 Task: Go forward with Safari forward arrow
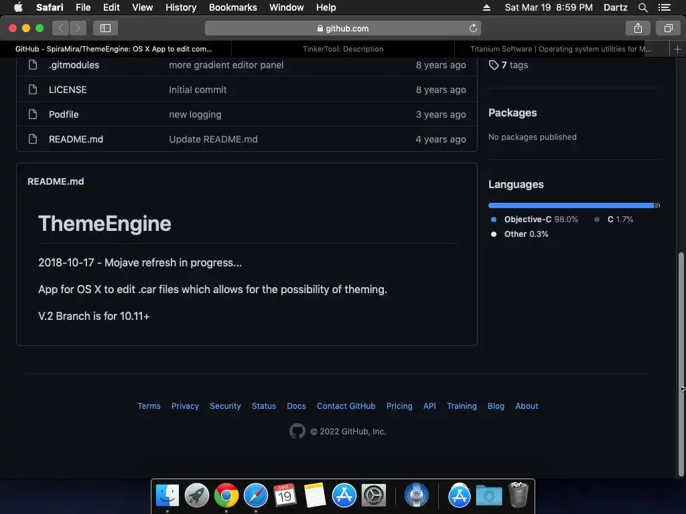click(78, 28)
